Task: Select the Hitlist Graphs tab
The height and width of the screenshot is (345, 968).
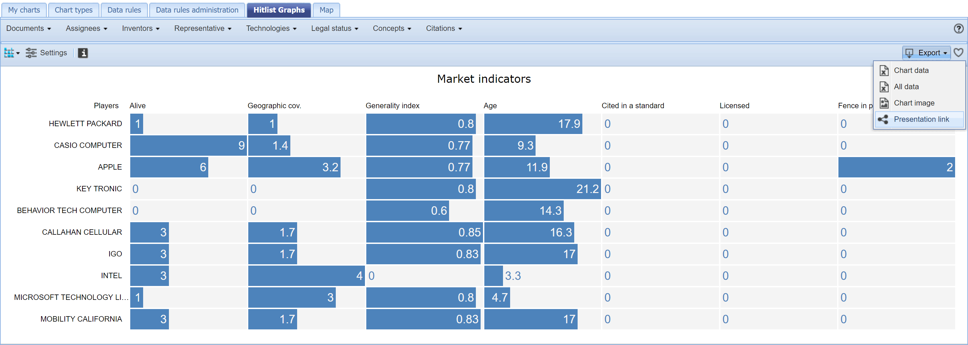Action: [279, 10]
